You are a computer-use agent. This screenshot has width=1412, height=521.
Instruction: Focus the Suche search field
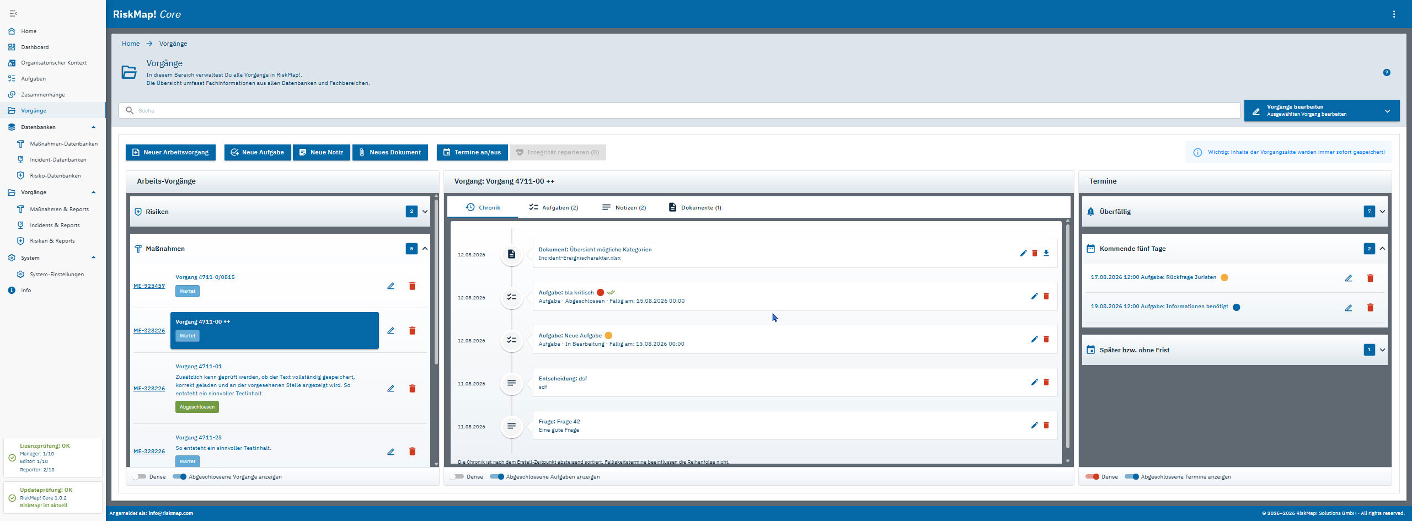(x=680, y=111)
